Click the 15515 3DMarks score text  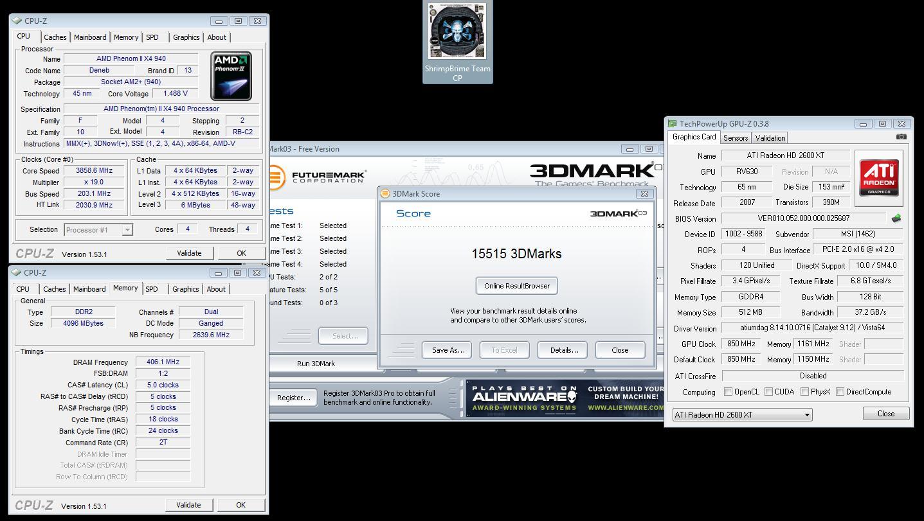516,254
